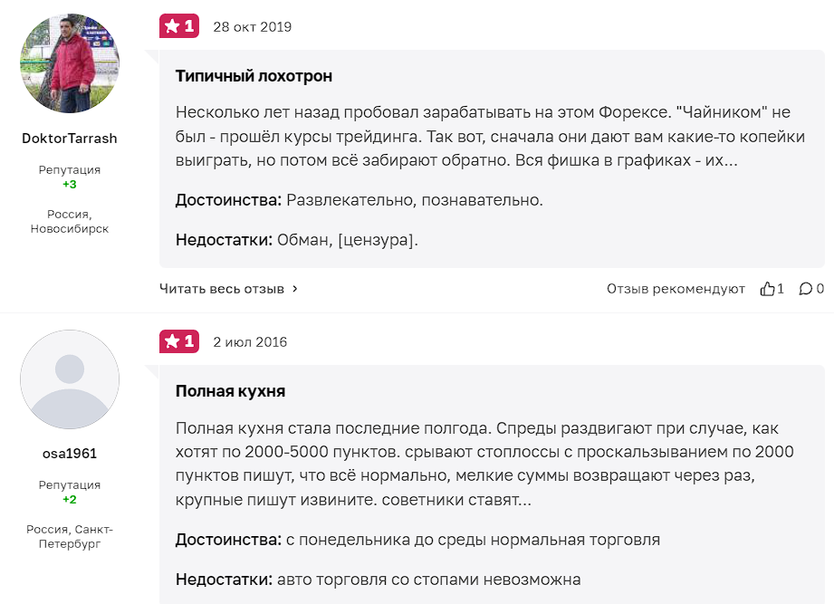Click the +2 reputation score
The image size is (834, 604).
70,499
